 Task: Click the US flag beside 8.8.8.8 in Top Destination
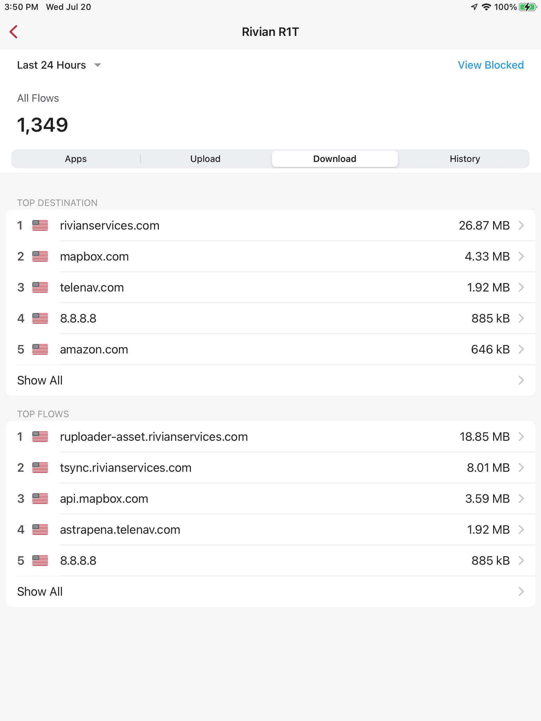[40, 318]
